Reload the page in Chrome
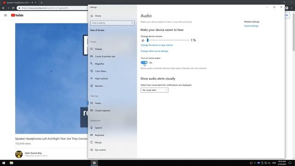The height and width of the screenshot is (166, 295). point(13,8)
